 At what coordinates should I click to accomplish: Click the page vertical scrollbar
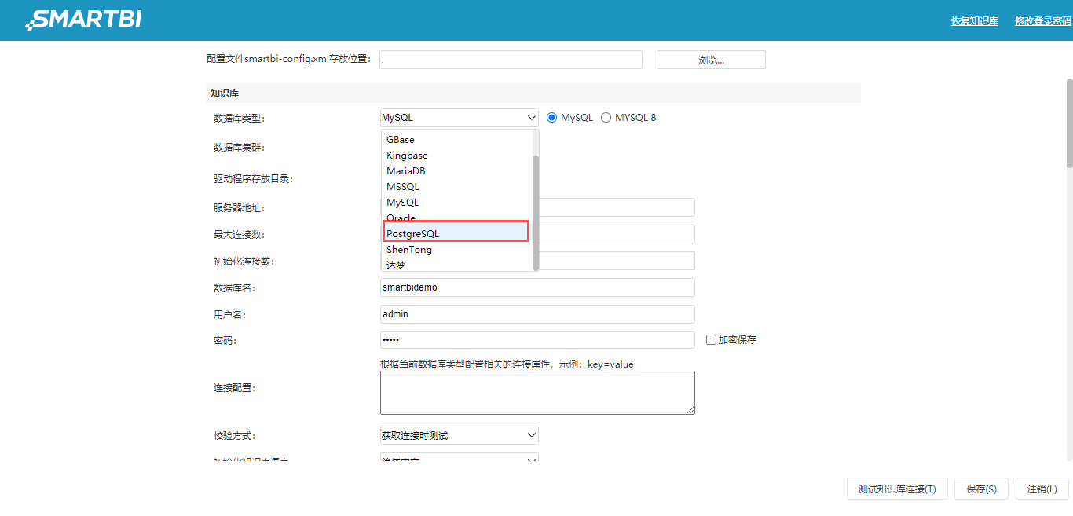pos(1069,123)
